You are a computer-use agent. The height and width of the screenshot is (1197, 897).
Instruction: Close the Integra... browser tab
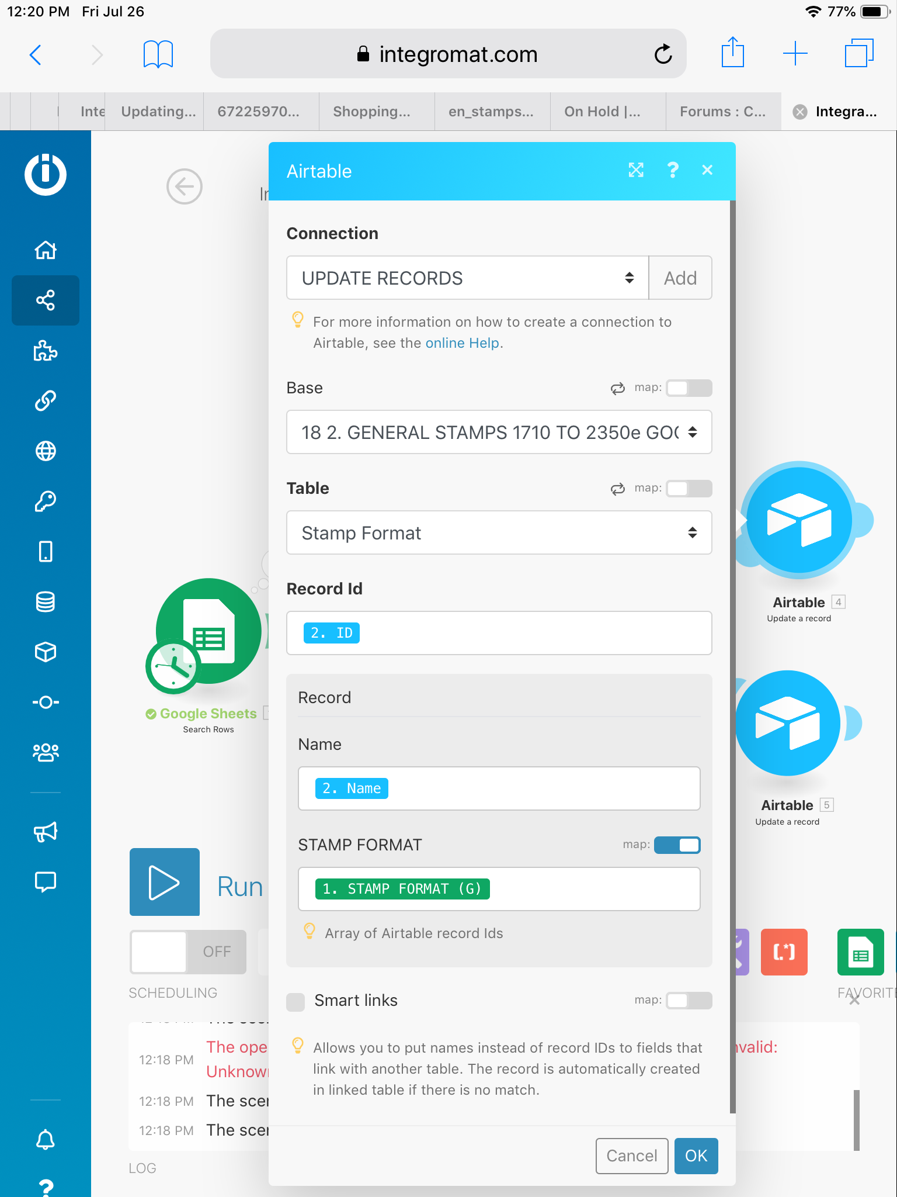(x=800, y=112)
